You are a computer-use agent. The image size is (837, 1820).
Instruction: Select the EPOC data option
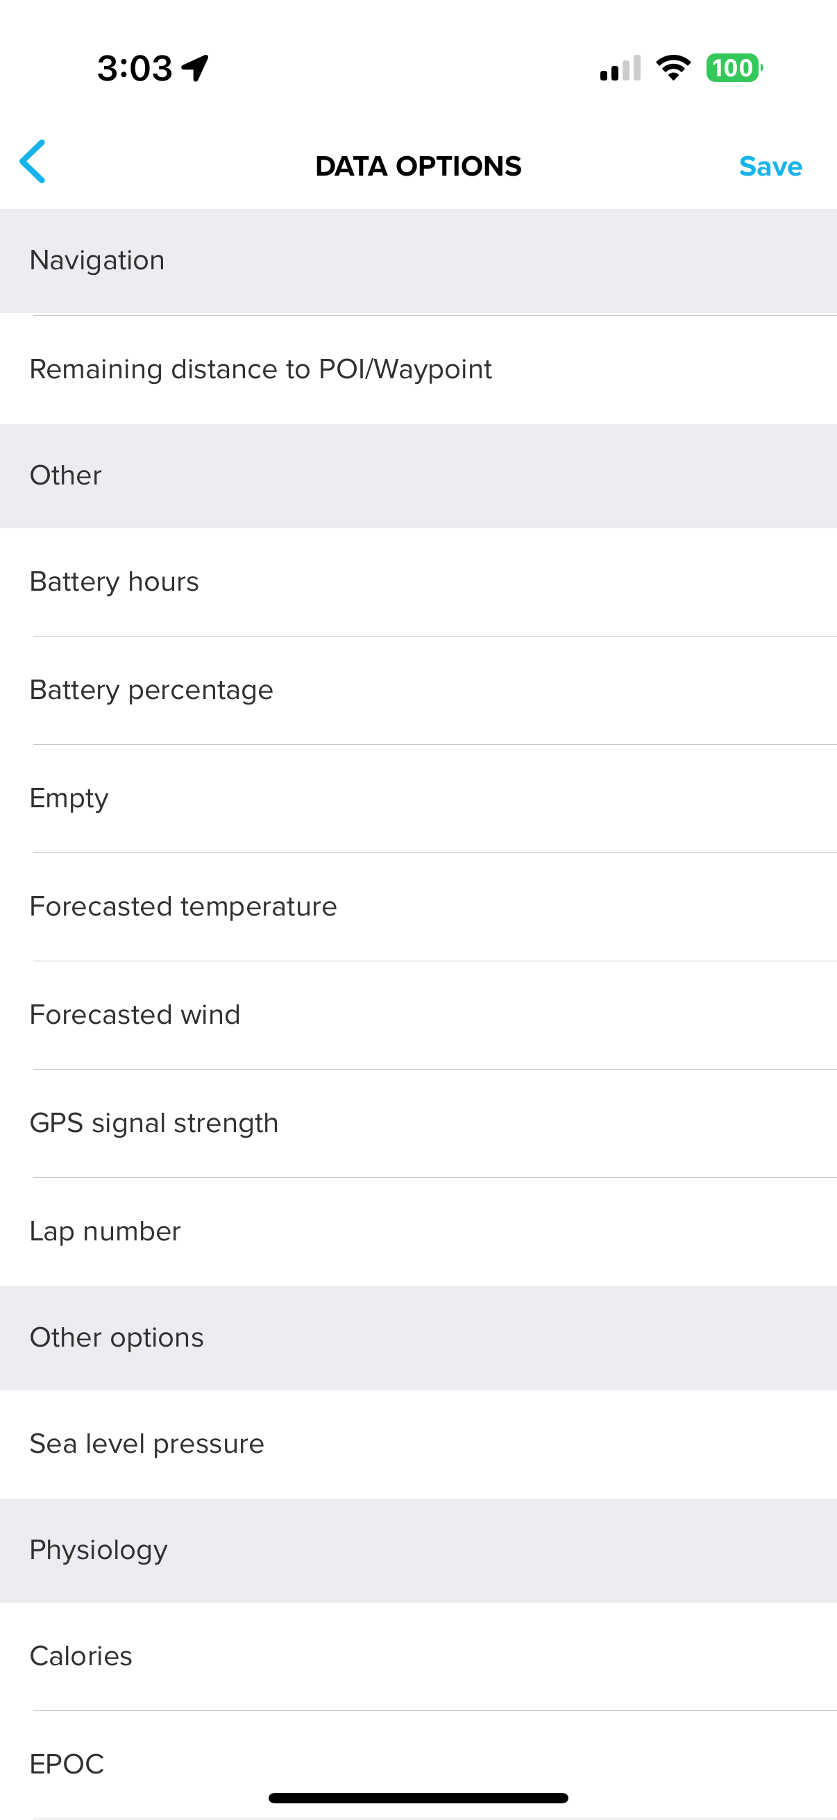click(67, 1764)
